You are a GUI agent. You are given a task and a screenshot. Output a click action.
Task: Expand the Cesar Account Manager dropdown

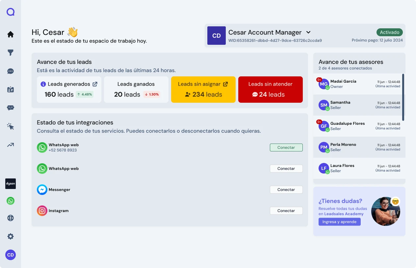[x=308, y=32]
